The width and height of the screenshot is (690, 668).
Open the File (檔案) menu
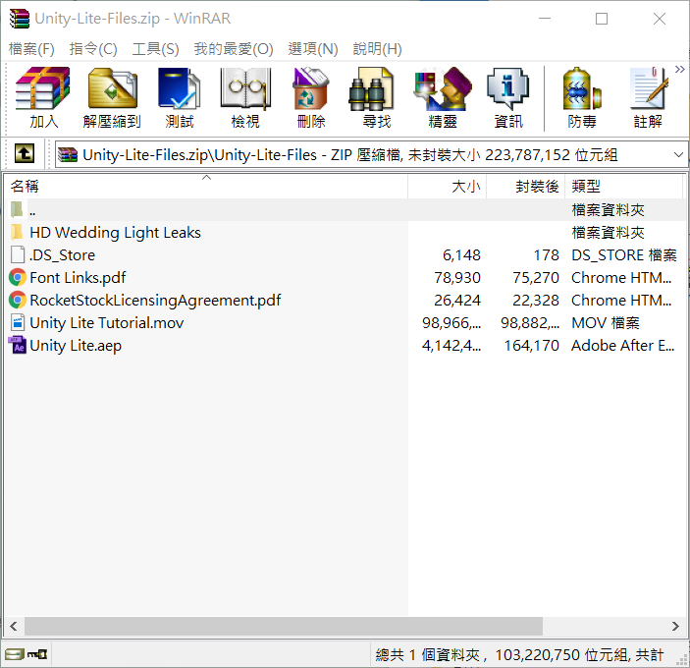pos(30,49)
